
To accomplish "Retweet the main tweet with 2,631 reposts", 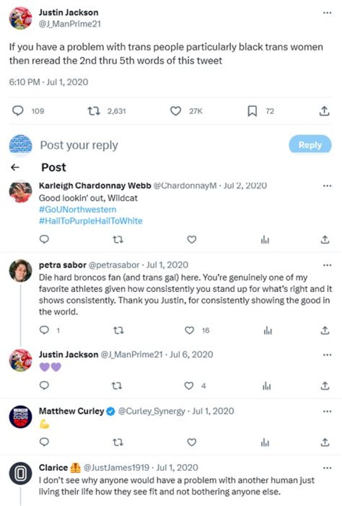I will pyautogui.click(x=93, y=111).
